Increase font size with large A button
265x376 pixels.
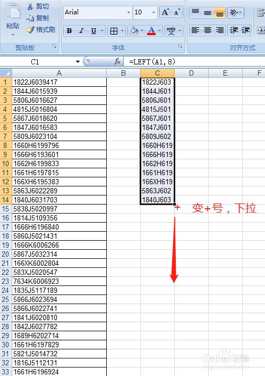coord(165,12)
